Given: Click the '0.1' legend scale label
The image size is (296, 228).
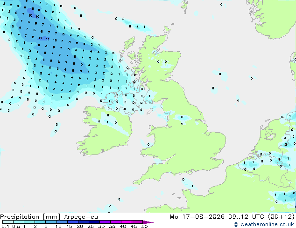Looking at the screenshot, I should [5, 226].
